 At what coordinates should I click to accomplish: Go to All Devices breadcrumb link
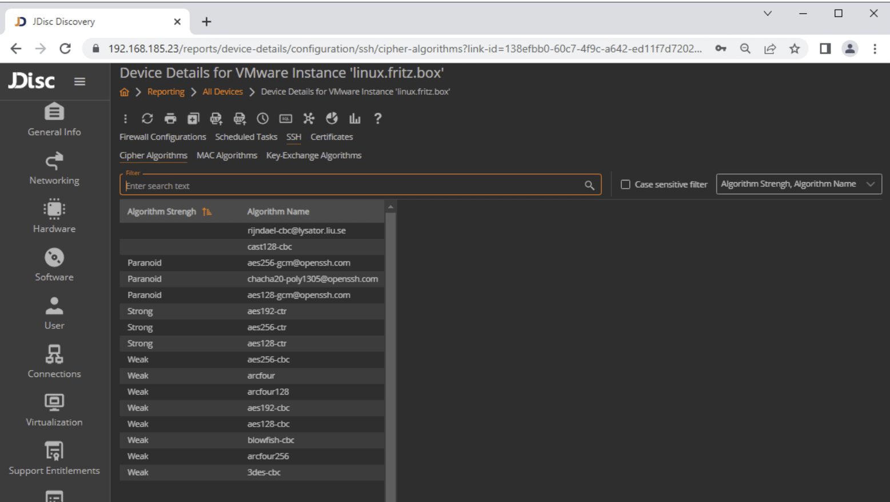pyautogui.click(x=222, y=91)
